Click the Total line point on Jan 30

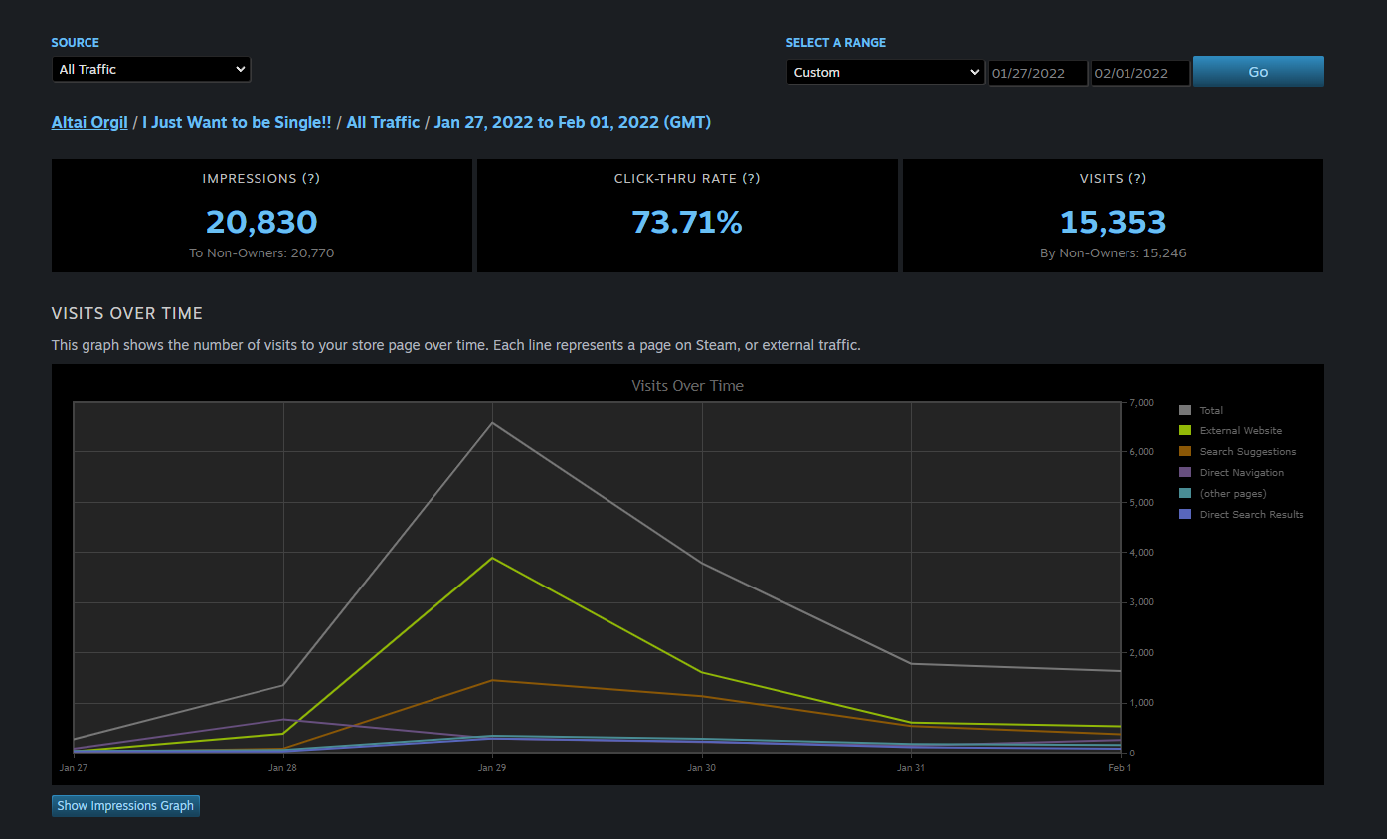(x=702, y=564)
